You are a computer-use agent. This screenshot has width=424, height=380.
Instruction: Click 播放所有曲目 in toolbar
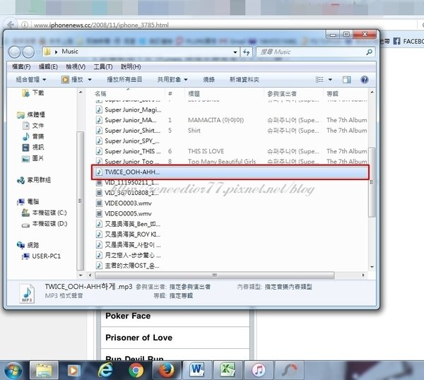124,79
